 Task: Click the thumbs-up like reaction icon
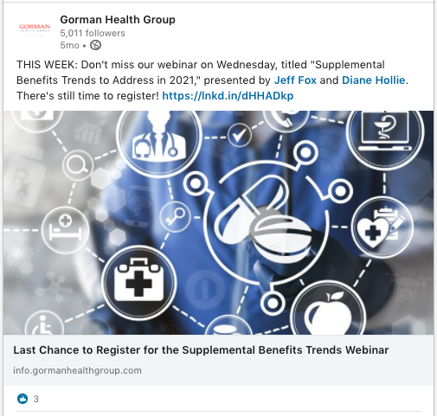click(x=22, y=399)
